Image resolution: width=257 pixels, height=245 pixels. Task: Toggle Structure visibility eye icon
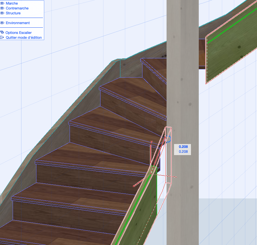(x=2, y=13)
